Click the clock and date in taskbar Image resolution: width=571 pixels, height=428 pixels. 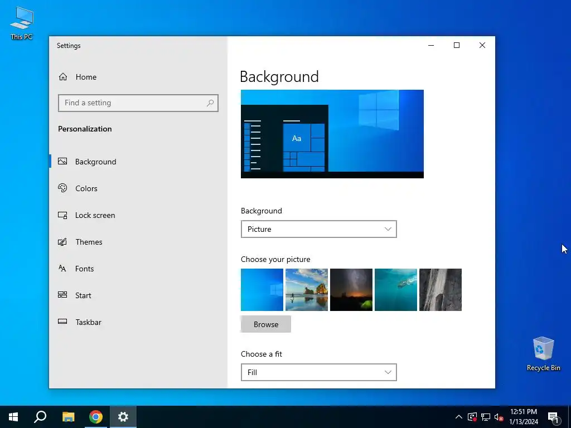pos(524,417)
